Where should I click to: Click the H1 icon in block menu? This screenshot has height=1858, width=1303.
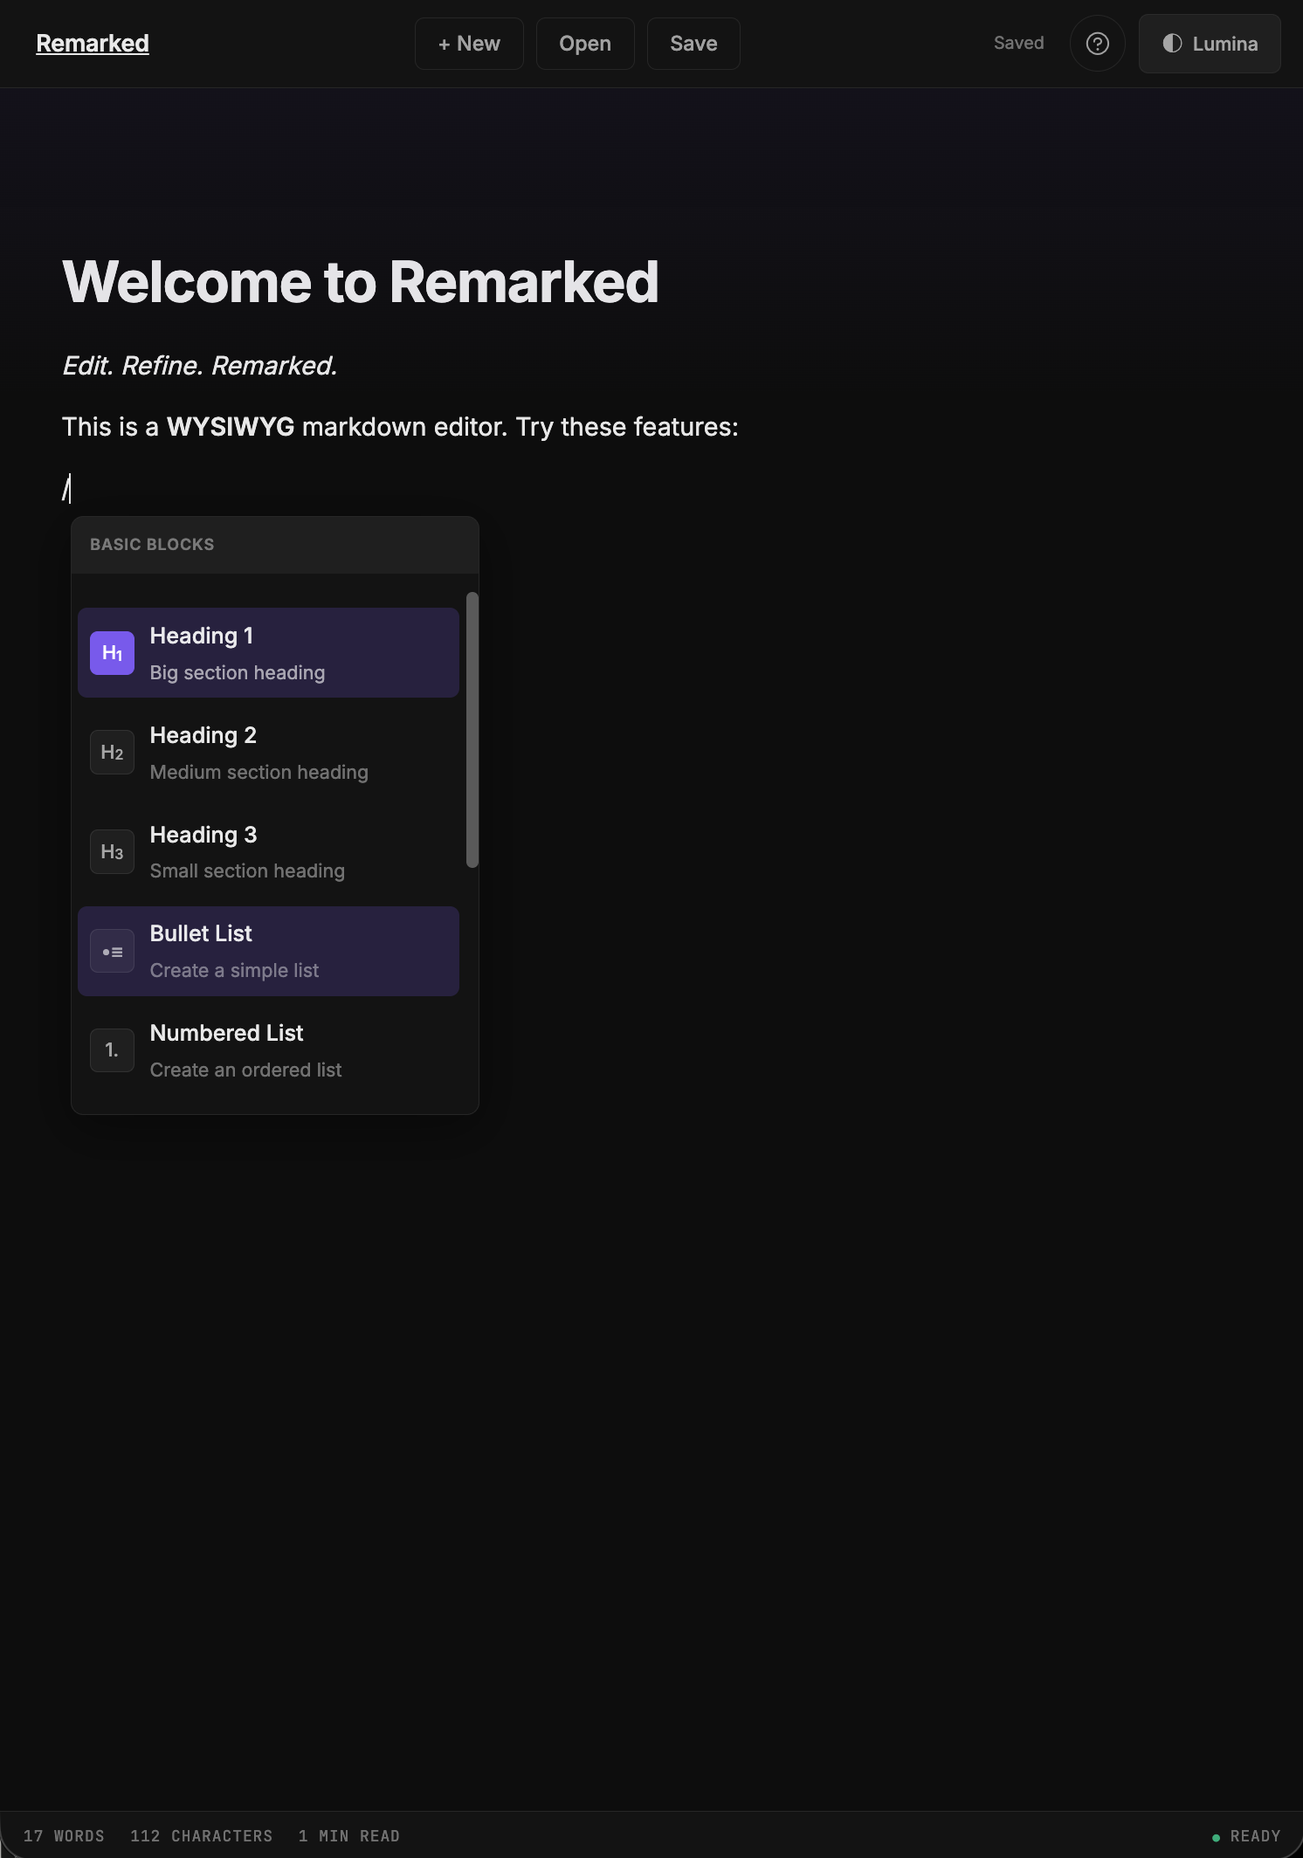112,653
